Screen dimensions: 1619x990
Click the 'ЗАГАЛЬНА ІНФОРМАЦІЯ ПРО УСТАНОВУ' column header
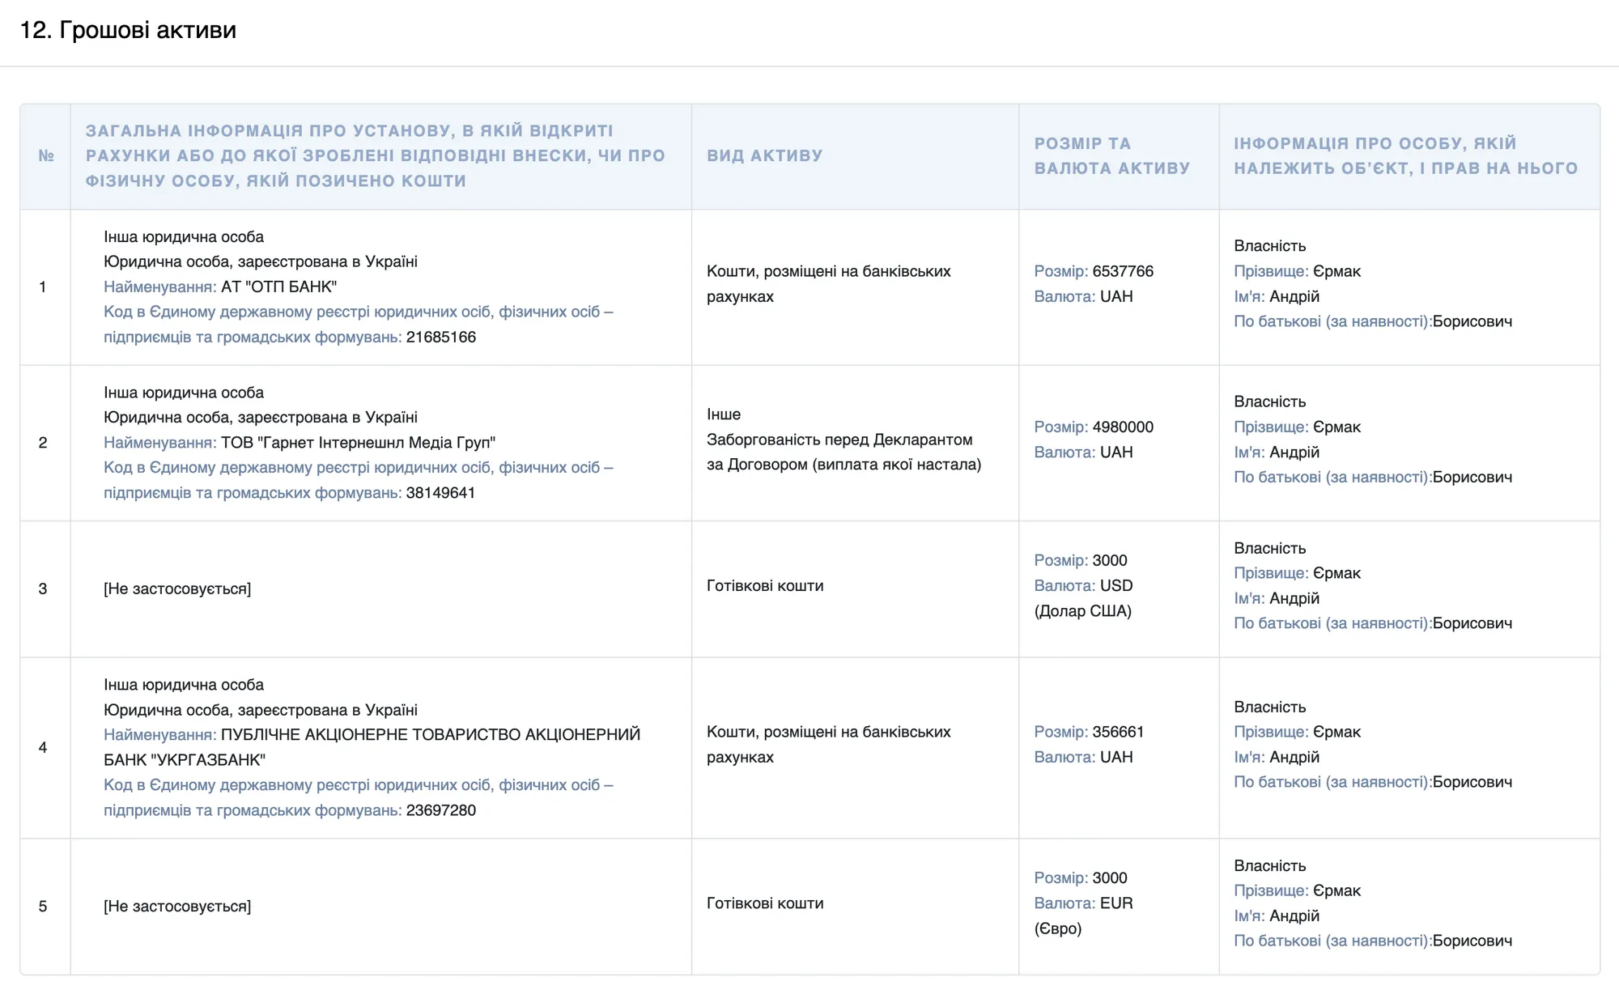point(375,155)
